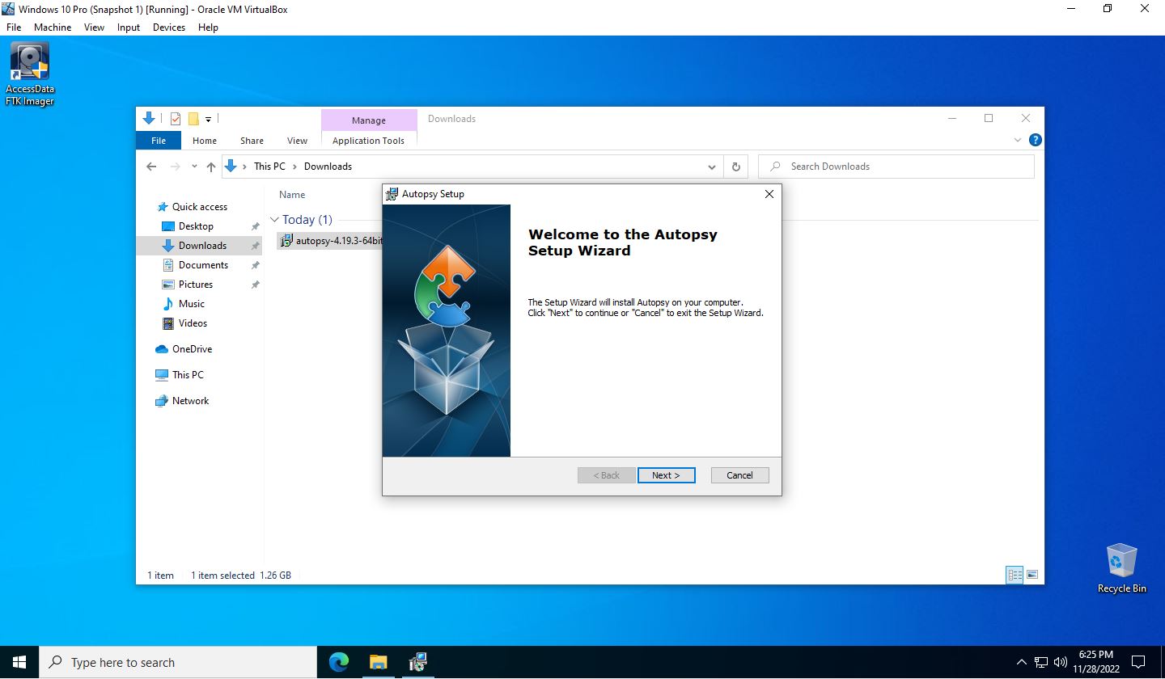Open the Application Tools tab

point(368,141)
